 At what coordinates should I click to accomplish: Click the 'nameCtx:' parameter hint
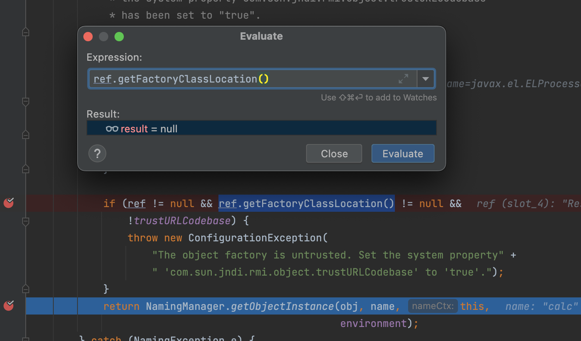(433, 306)
